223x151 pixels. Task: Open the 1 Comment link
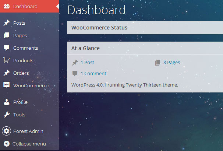(93, 73)
